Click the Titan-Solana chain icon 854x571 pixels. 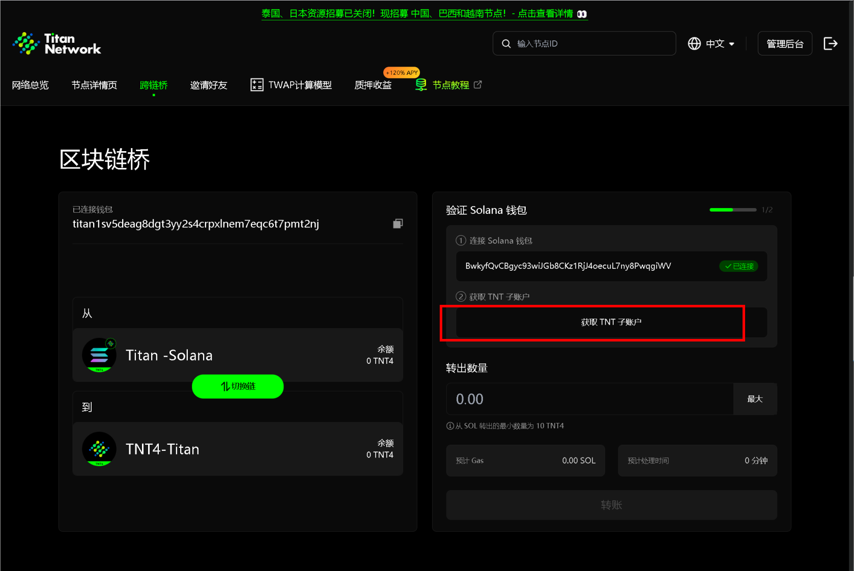[99, 355]
